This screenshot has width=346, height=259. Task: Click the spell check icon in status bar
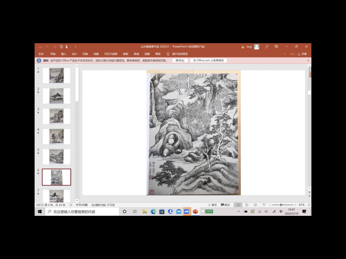(70, 205)
